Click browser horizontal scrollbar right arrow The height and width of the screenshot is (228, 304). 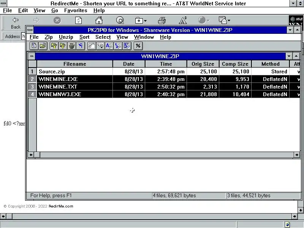pyautogui.click(x=294, y=216)
